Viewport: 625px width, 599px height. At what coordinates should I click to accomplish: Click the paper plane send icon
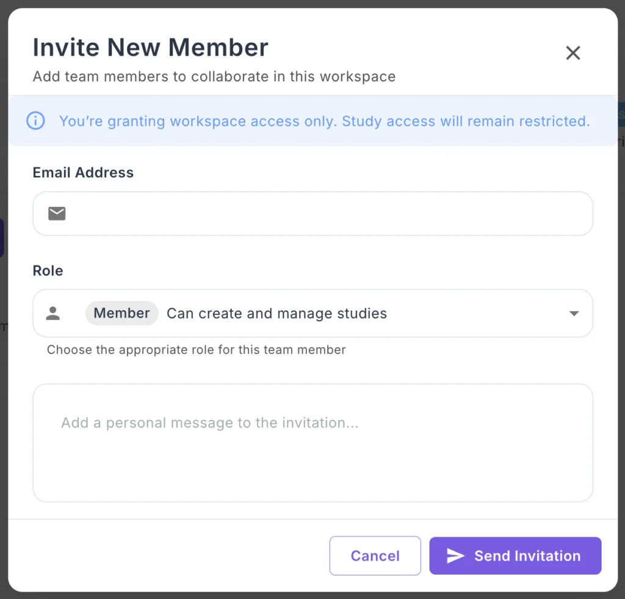coord(455,556)
